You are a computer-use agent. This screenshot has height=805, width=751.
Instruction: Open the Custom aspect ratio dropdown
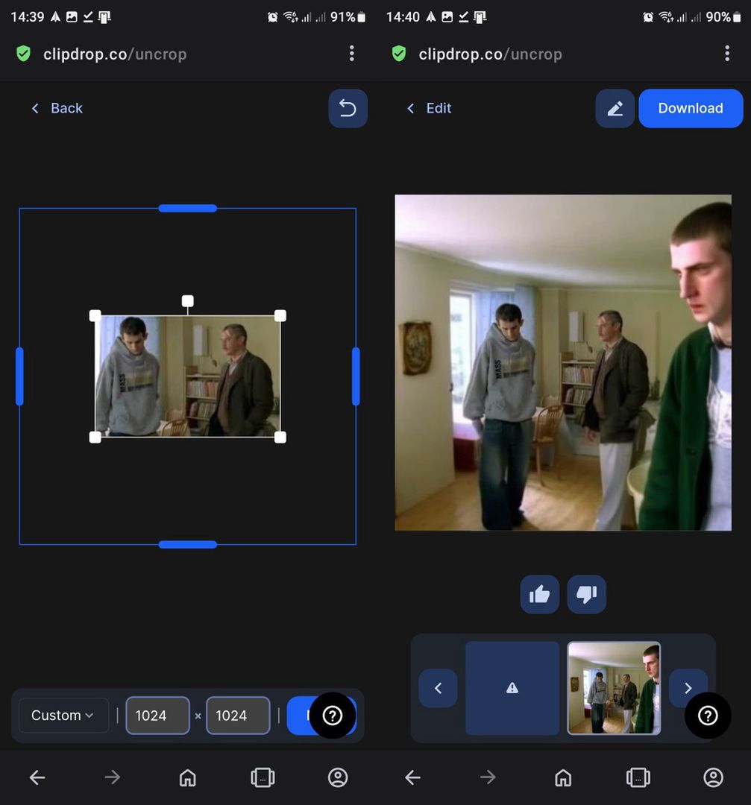63,715
